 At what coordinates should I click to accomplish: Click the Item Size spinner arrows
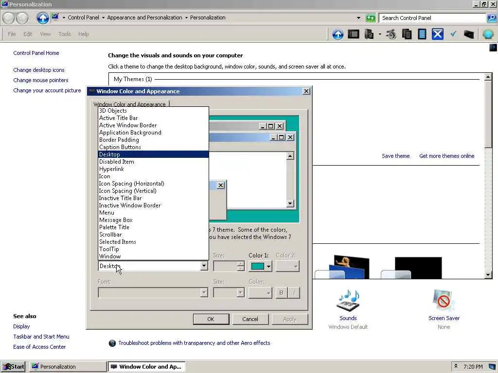(241, 266)
